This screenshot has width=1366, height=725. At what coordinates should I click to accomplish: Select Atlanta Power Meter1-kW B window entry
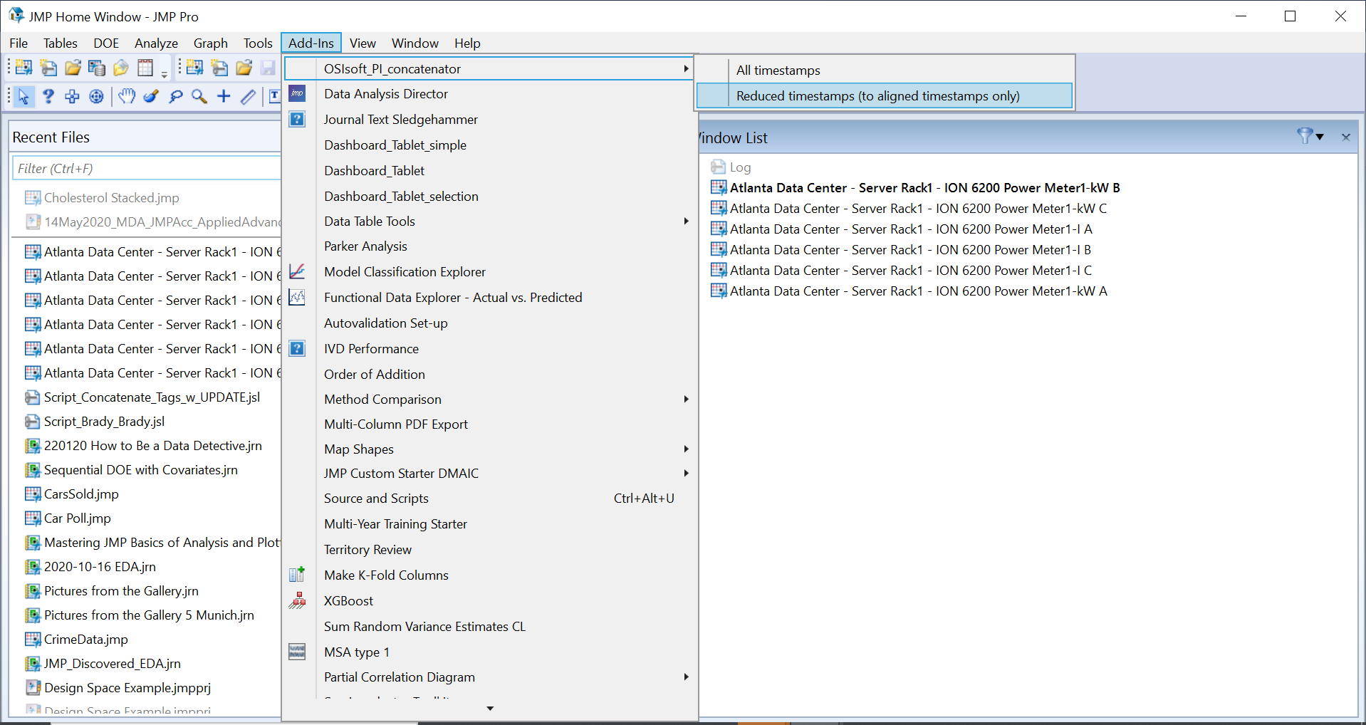click(x=924, y=187)
